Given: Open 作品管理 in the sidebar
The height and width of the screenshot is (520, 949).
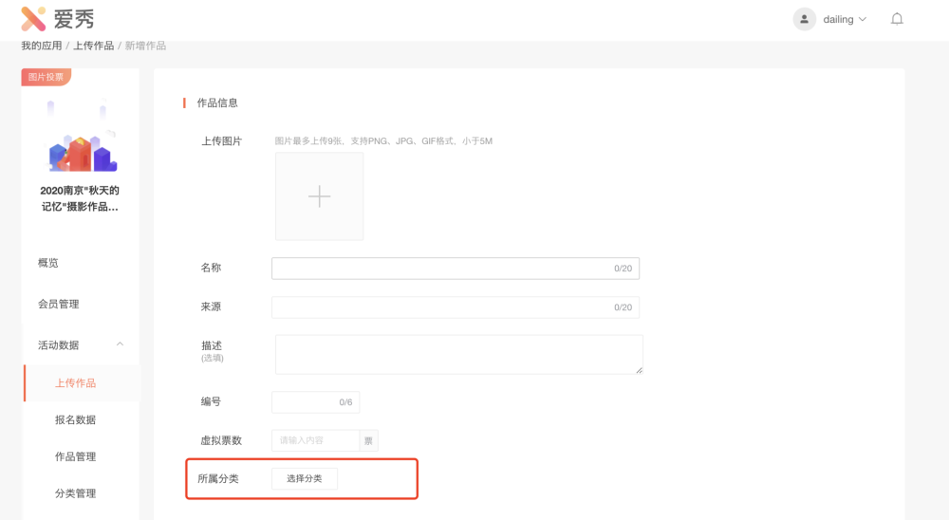Looking at the screenshot, I should tap(76, 456).
